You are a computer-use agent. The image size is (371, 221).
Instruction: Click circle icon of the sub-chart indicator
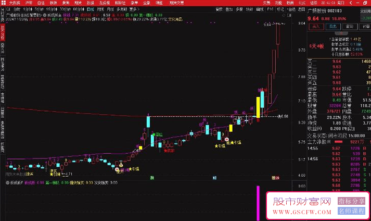8,183
